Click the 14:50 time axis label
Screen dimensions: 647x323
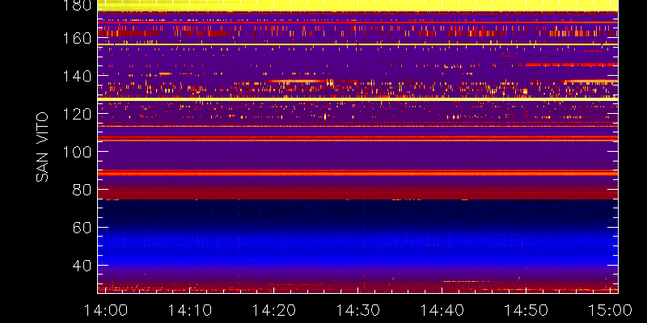pos(526,310)
